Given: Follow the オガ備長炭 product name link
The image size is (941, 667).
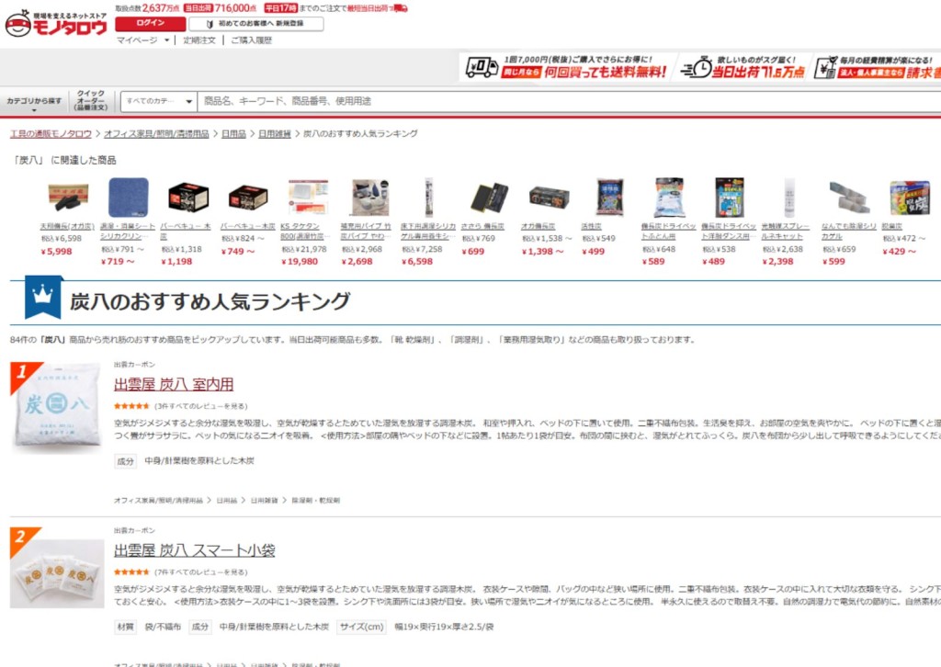Looking at the screenshot, I should [x=539, y=226].
